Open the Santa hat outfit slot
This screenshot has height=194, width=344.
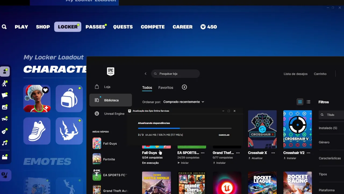pos(37,99)
